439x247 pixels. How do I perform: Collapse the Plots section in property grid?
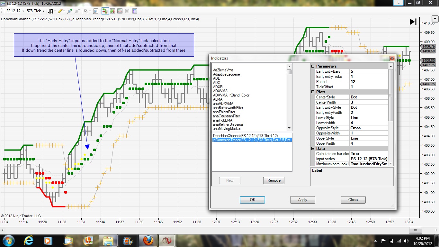click(x=313, y=92)
